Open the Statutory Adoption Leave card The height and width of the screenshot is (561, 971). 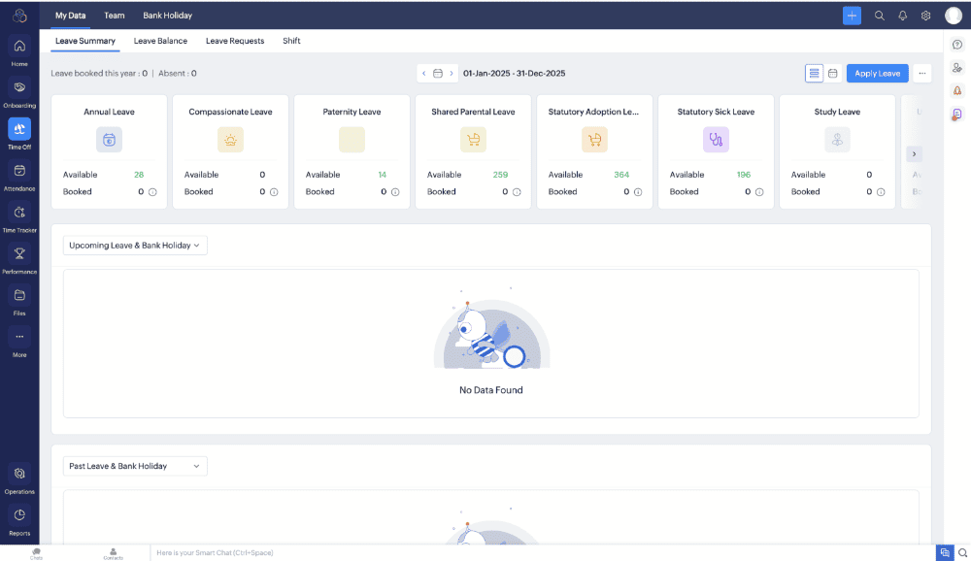point(594,151)
